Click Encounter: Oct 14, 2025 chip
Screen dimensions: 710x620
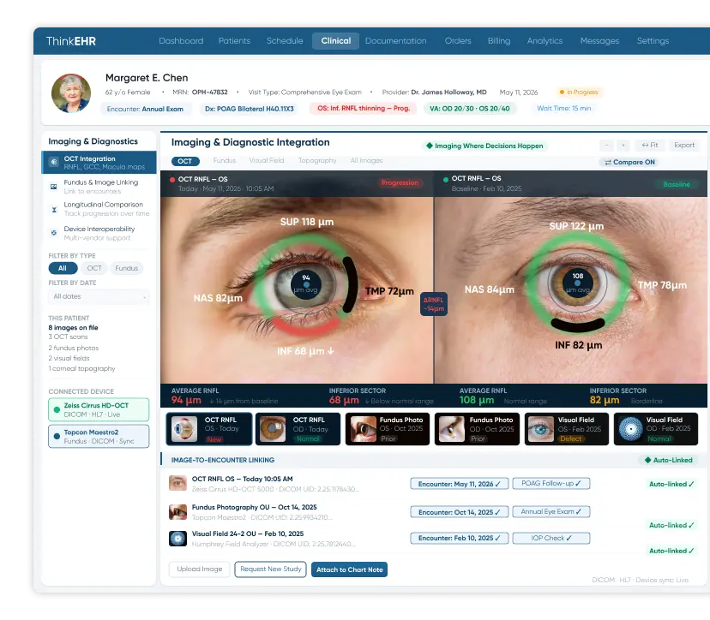click(459, 512)
